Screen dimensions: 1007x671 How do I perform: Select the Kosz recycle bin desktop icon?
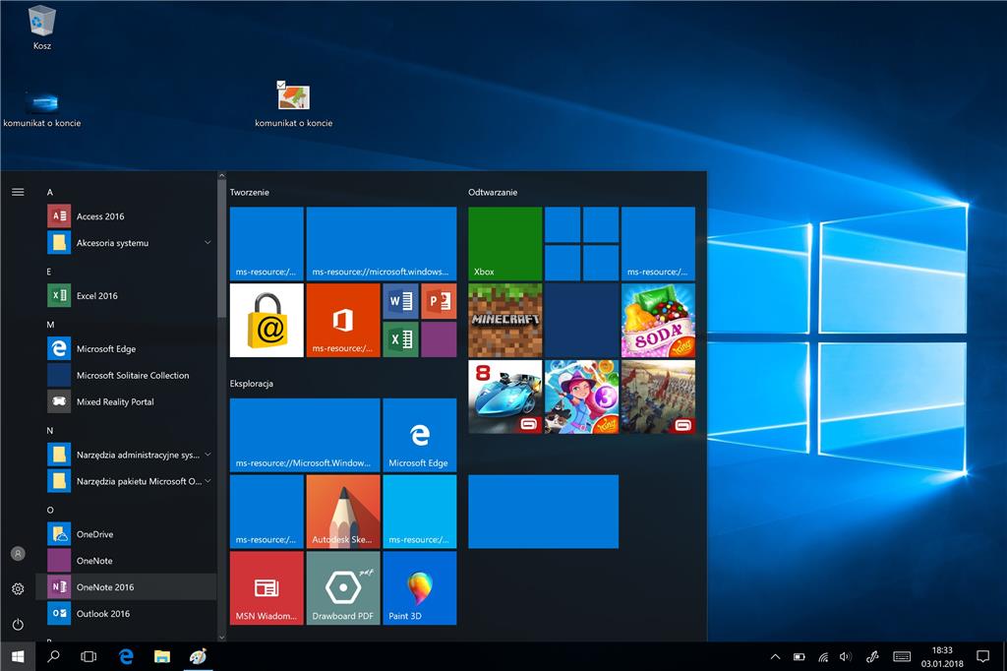coord(41,29)
